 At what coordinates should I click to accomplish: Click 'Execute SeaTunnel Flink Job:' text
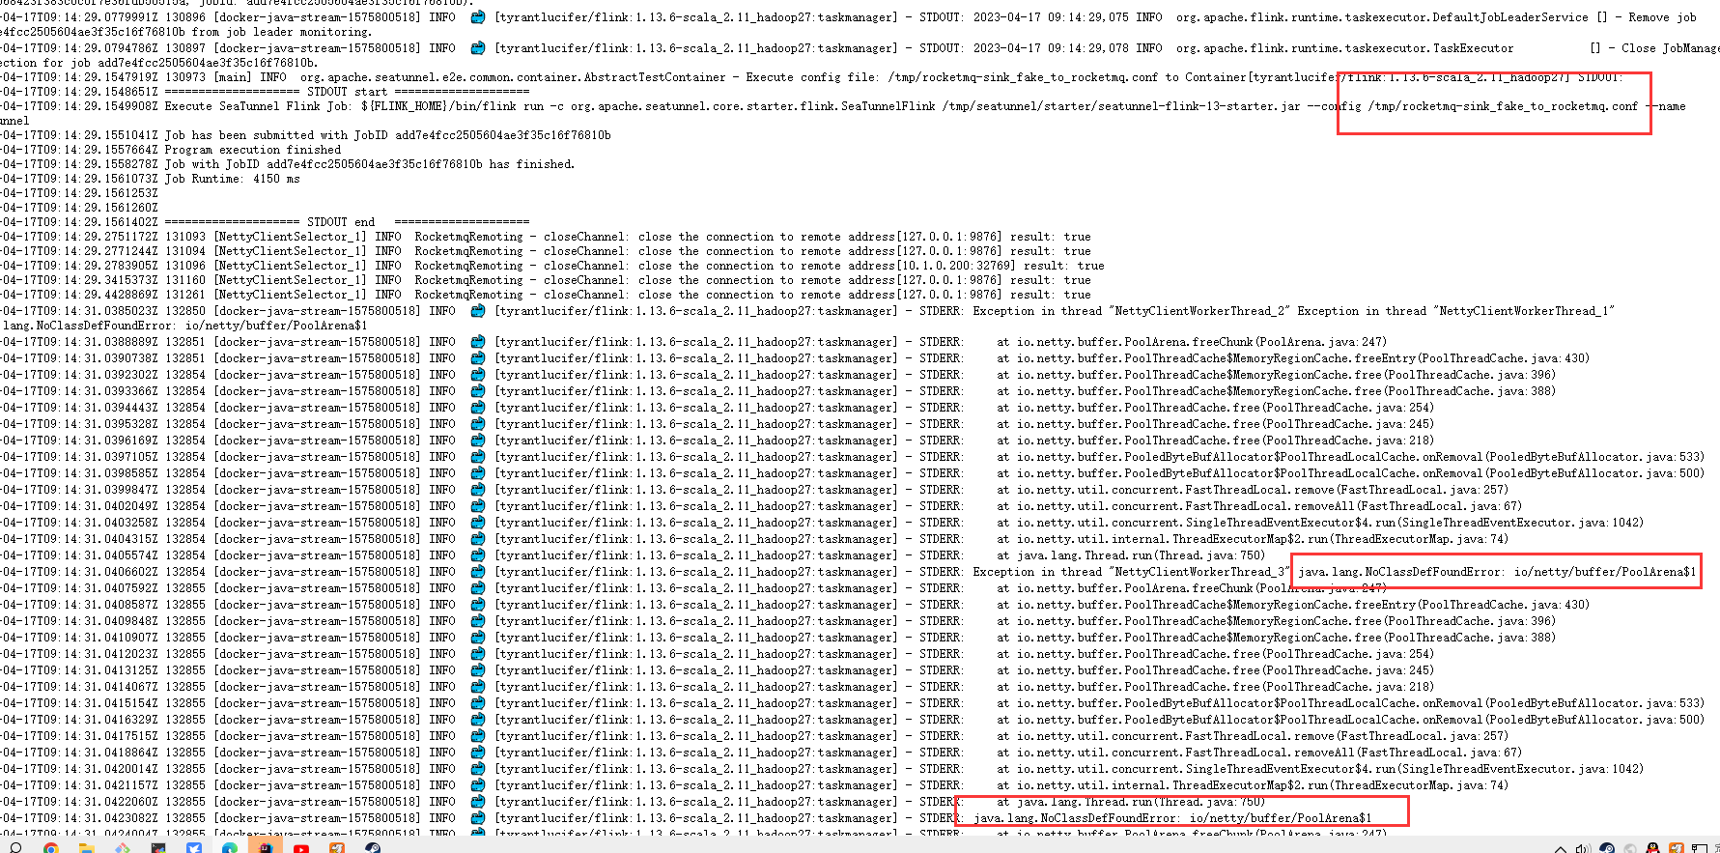coord(260,106)
